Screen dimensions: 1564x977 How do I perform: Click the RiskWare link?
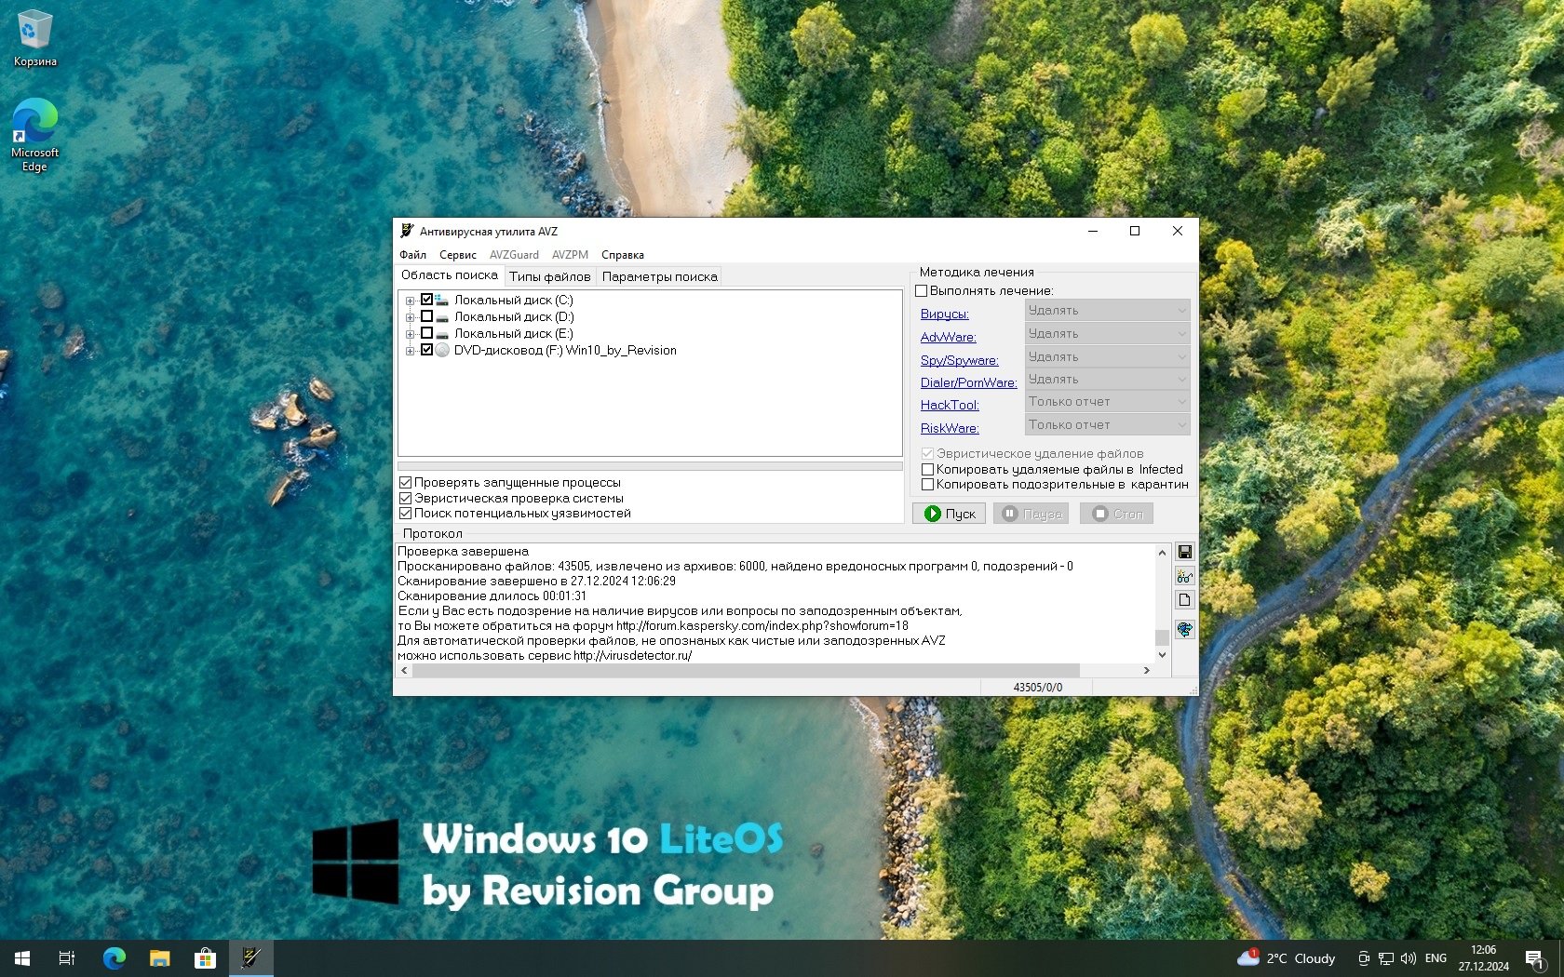949,428
